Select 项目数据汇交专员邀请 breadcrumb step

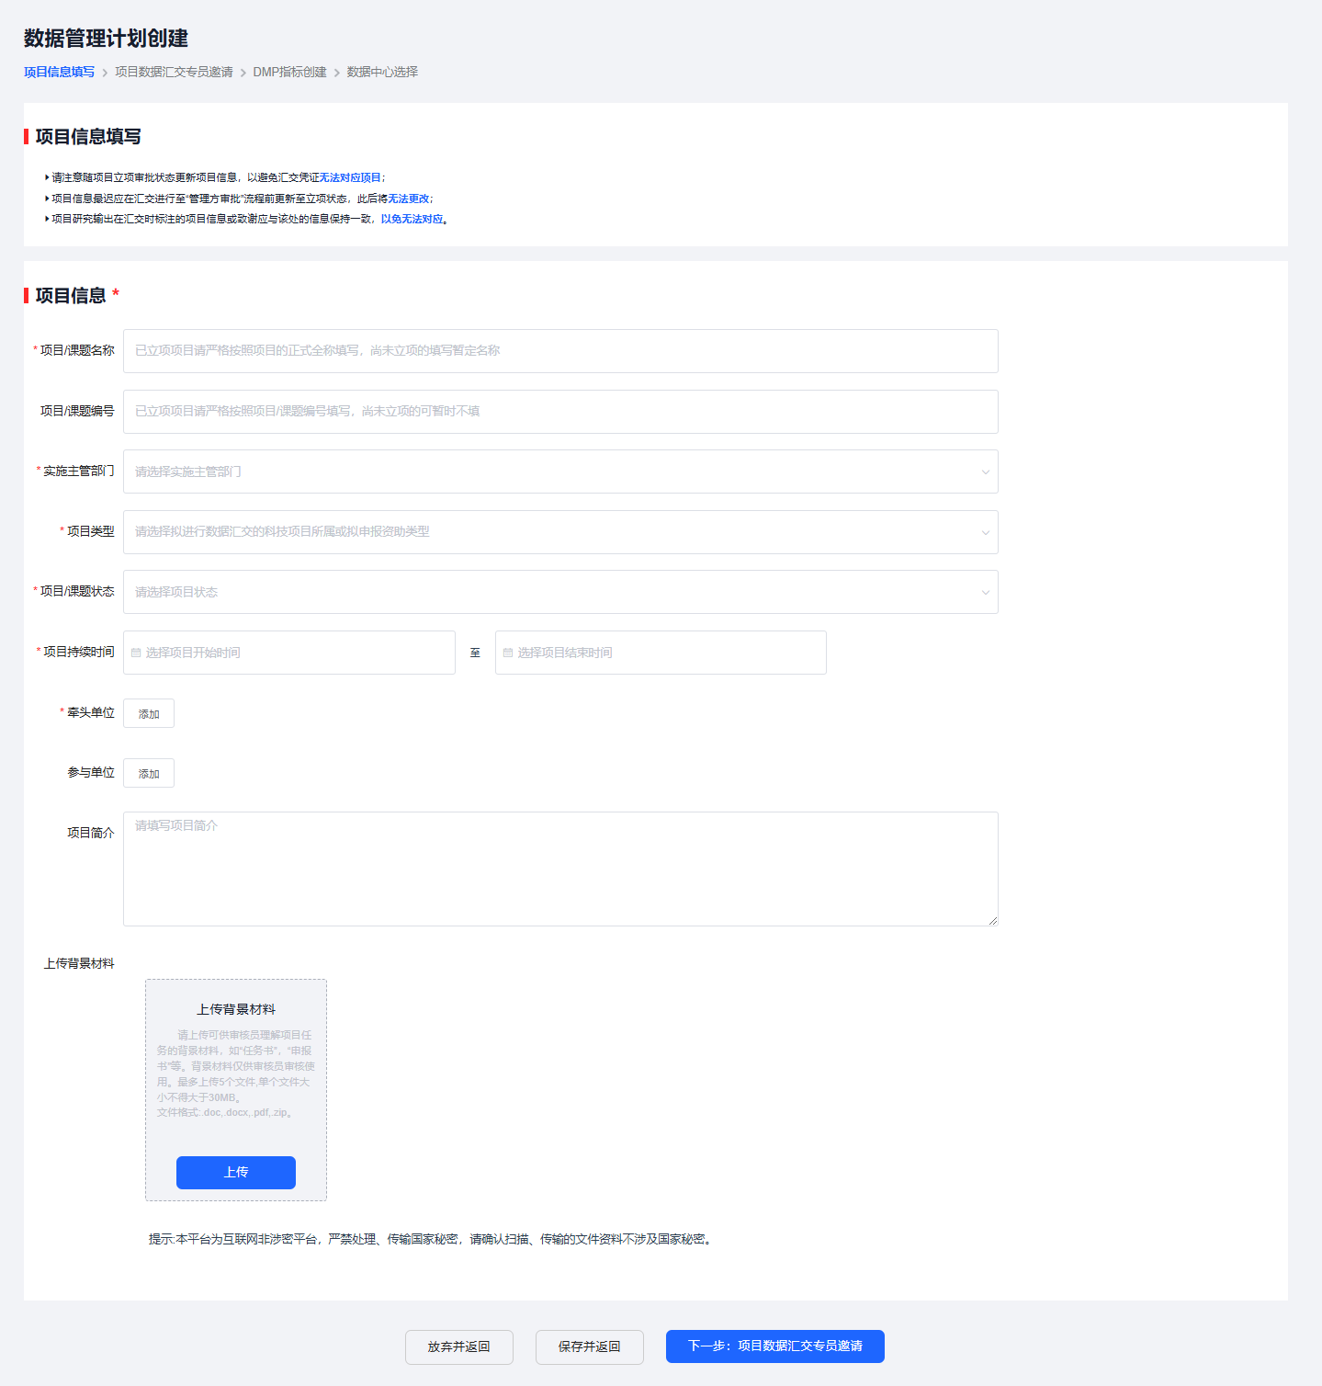pyautogui.click(x=174, y=72)
